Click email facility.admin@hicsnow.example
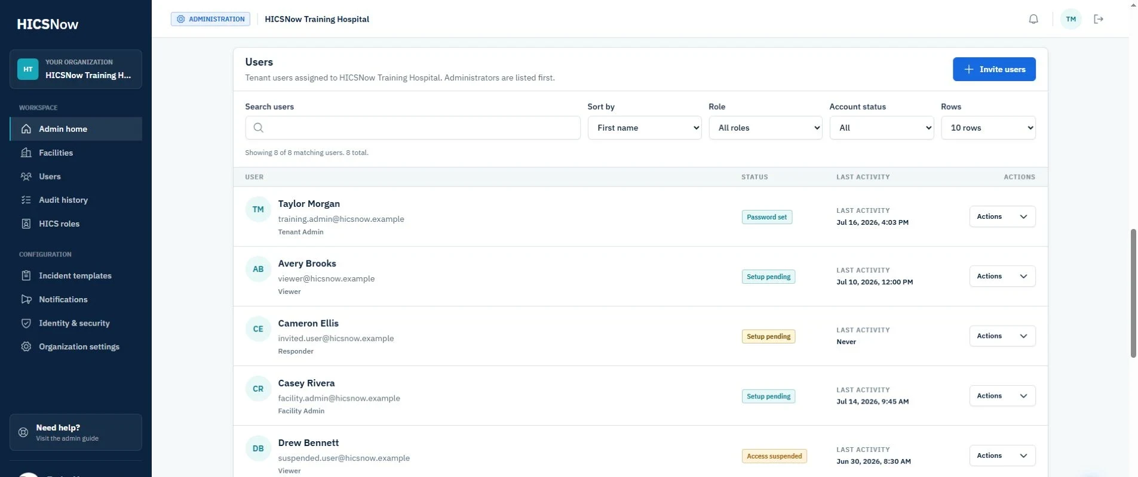 click(339, 398)
